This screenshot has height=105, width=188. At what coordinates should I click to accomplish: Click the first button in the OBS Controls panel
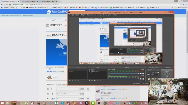click(x=167, y=70)
